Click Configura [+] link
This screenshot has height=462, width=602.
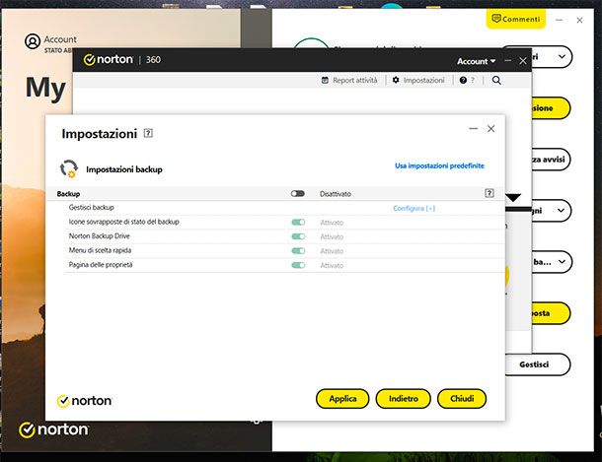[x=414, y=208]
